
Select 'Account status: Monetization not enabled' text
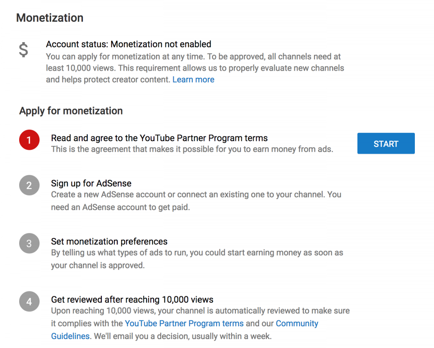coord(128,44)
